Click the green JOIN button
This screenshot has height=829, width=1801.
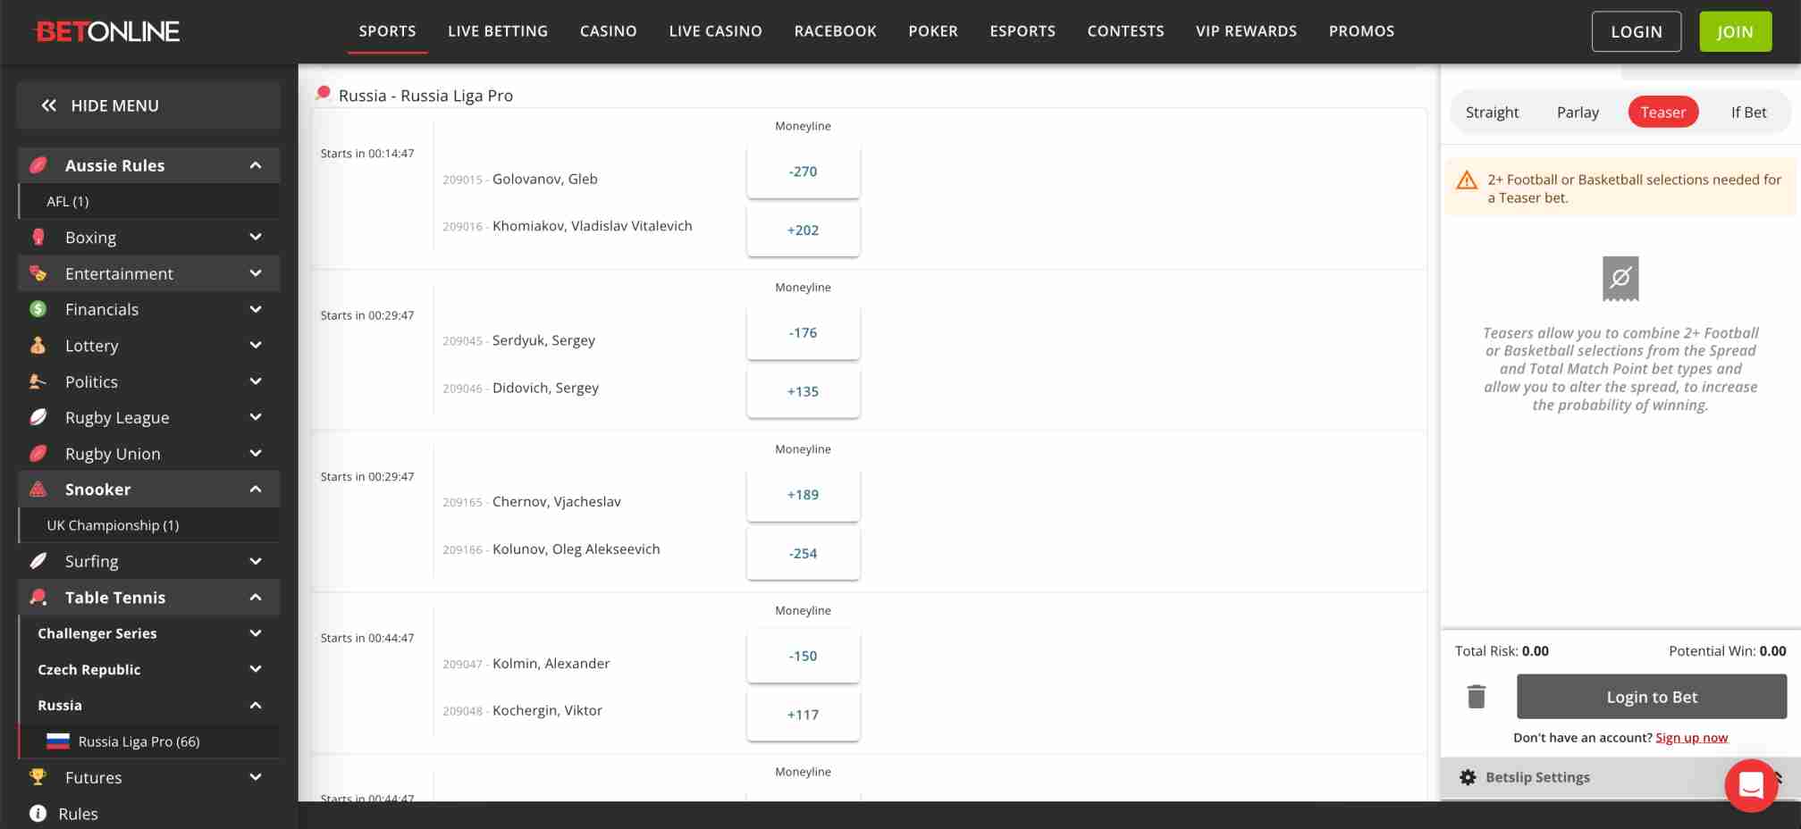tap(1734, 30)
